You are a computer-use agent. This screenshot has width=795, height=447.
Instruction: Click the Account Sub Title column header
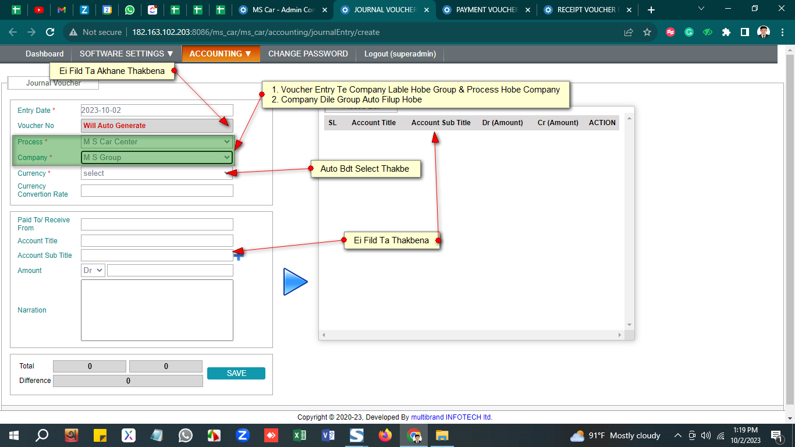click(x=441, y=123)
